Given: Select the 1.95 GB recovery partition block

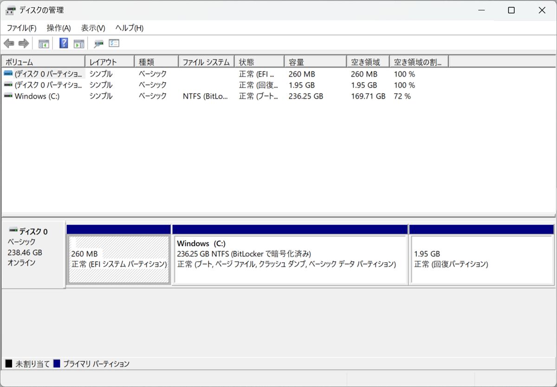Looking at the screenshot, I should (481, 259).
